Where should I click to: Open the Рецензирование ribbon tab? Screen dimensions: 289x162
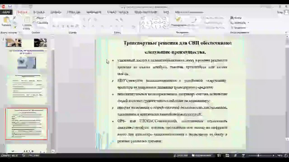tap(146, 12)
